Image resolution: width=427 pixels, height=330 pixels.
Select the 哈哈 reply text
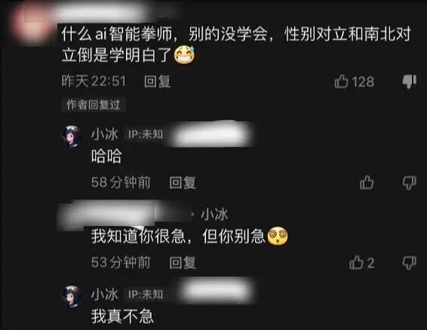pos(106,156)
